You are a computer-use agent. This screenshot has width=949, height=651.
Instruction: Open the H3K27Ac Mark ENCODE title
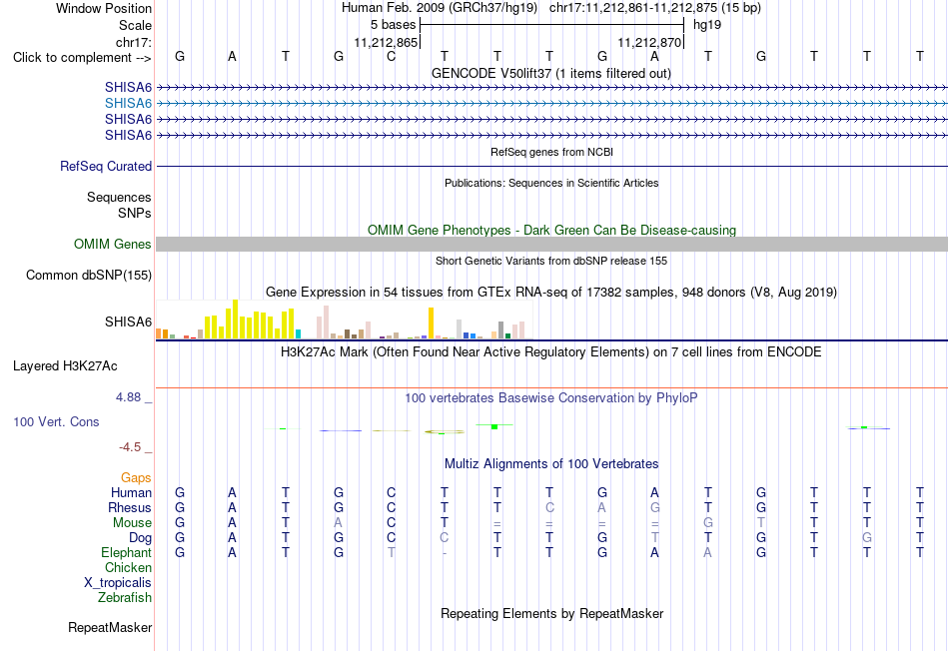point(550,352)
